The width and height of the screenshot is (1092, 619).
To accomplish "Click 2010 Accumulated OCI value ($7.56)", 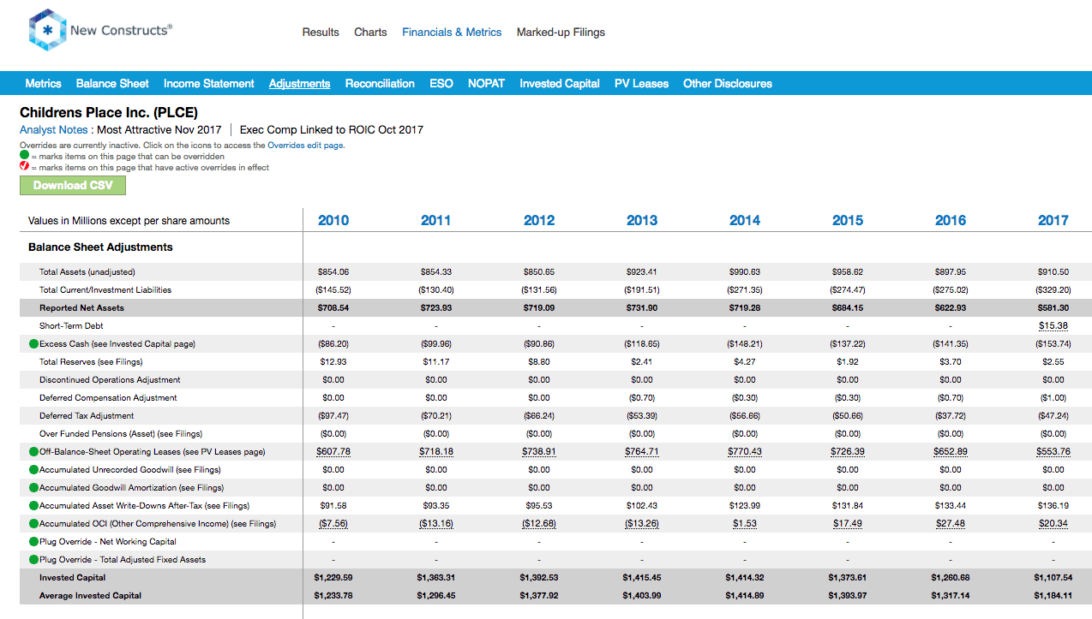I will (333, 524).
